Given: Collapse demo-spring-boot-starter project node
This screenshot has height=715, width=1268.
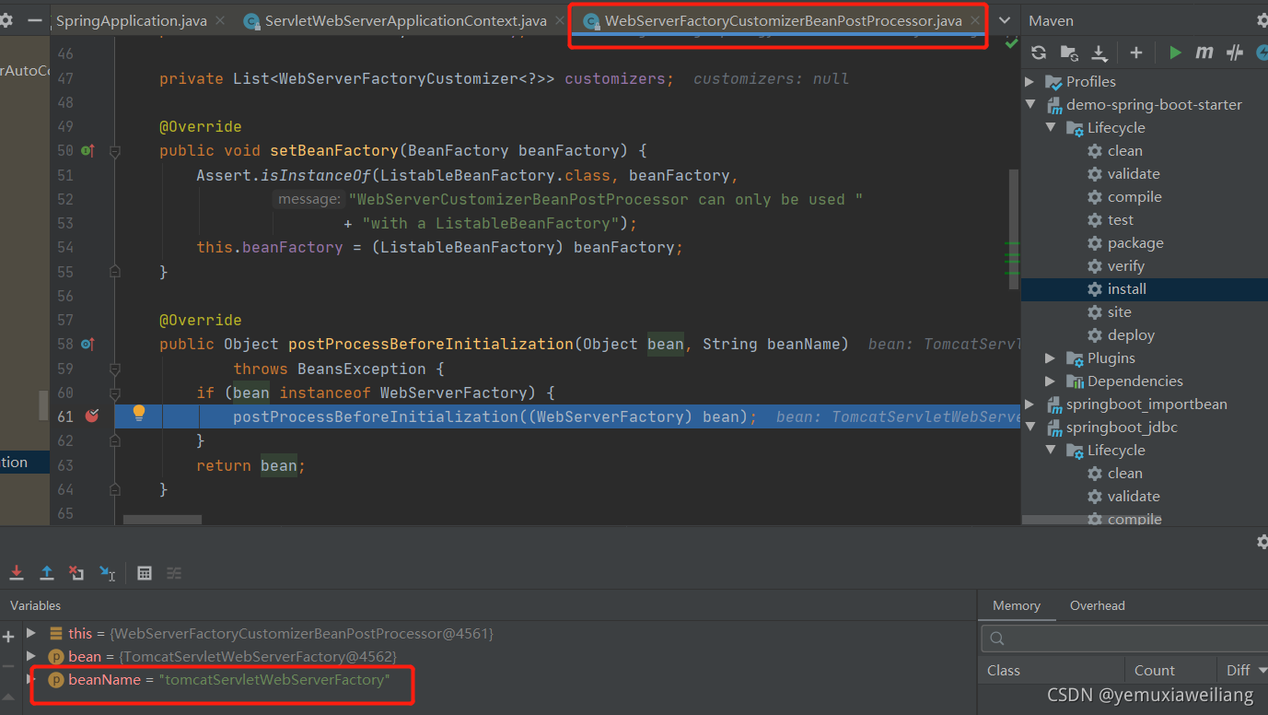Looking at the screenshot, I should pyautogui.click(x=1030, y=105).
